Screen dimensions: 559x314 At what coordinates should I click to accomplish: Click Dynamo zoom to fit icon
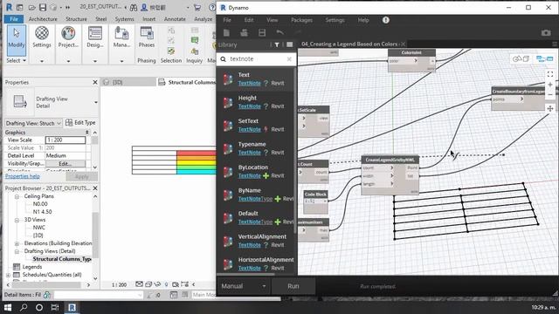pos(550,74)
